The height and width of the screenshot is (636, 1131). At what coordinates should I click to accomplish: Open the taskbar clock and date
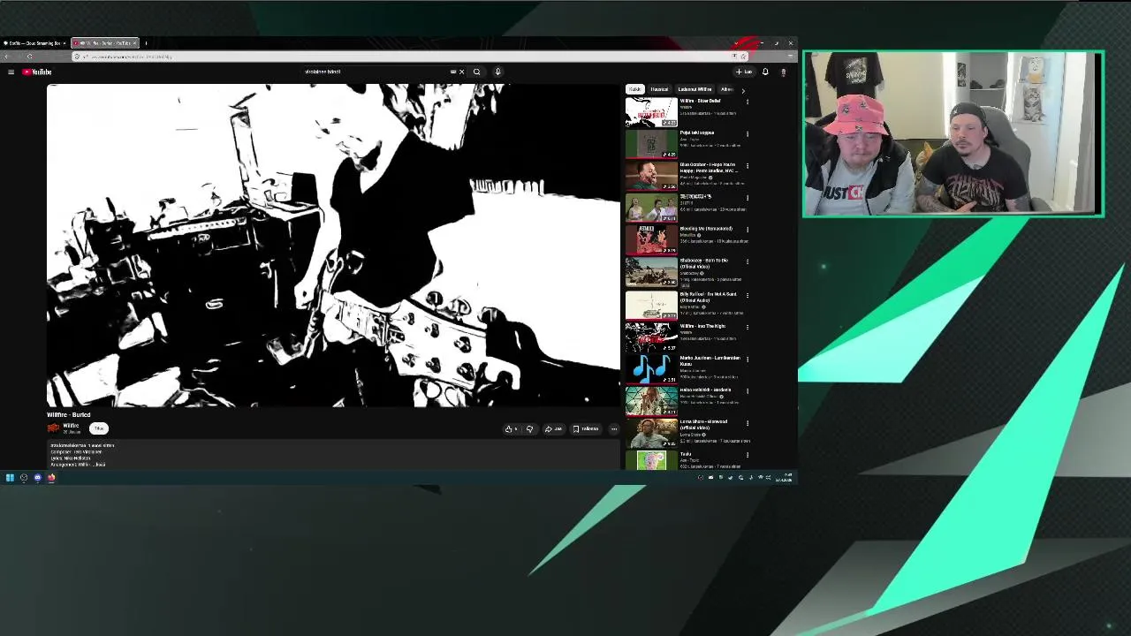(x=786, y=478)
